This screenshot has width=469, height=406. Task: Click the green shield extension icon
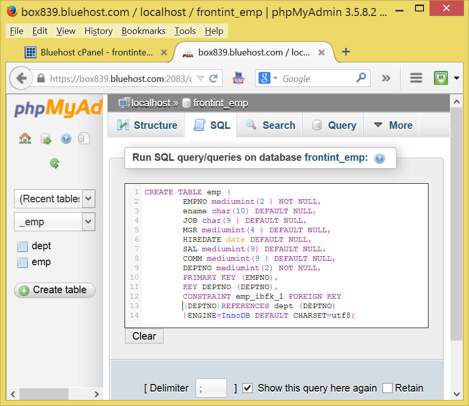click(441, 78)
